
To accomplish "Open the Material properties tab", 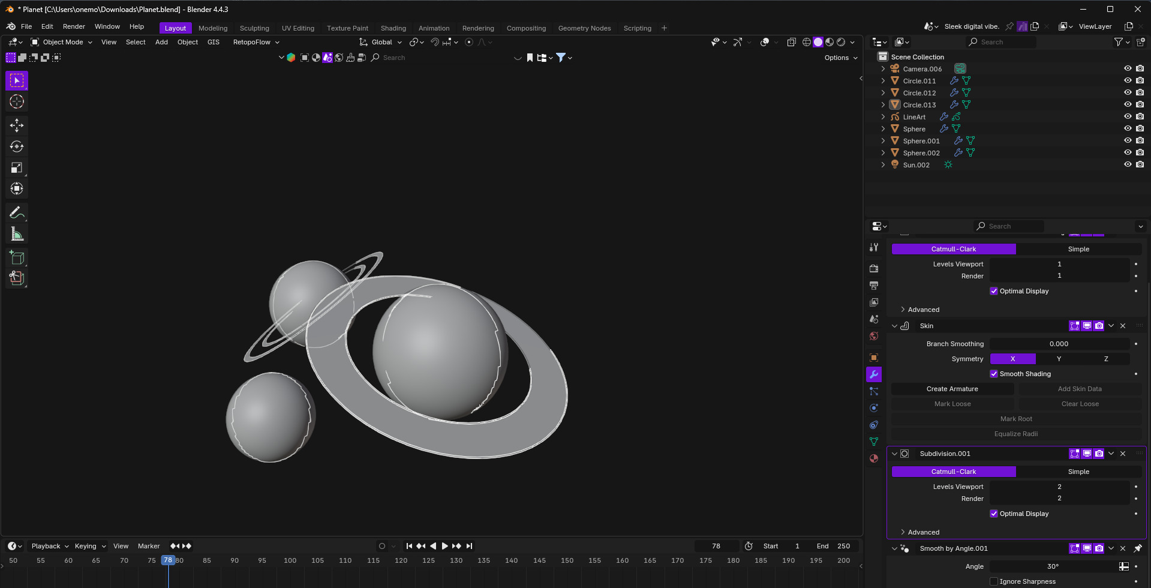I will [x=874, y=458].
